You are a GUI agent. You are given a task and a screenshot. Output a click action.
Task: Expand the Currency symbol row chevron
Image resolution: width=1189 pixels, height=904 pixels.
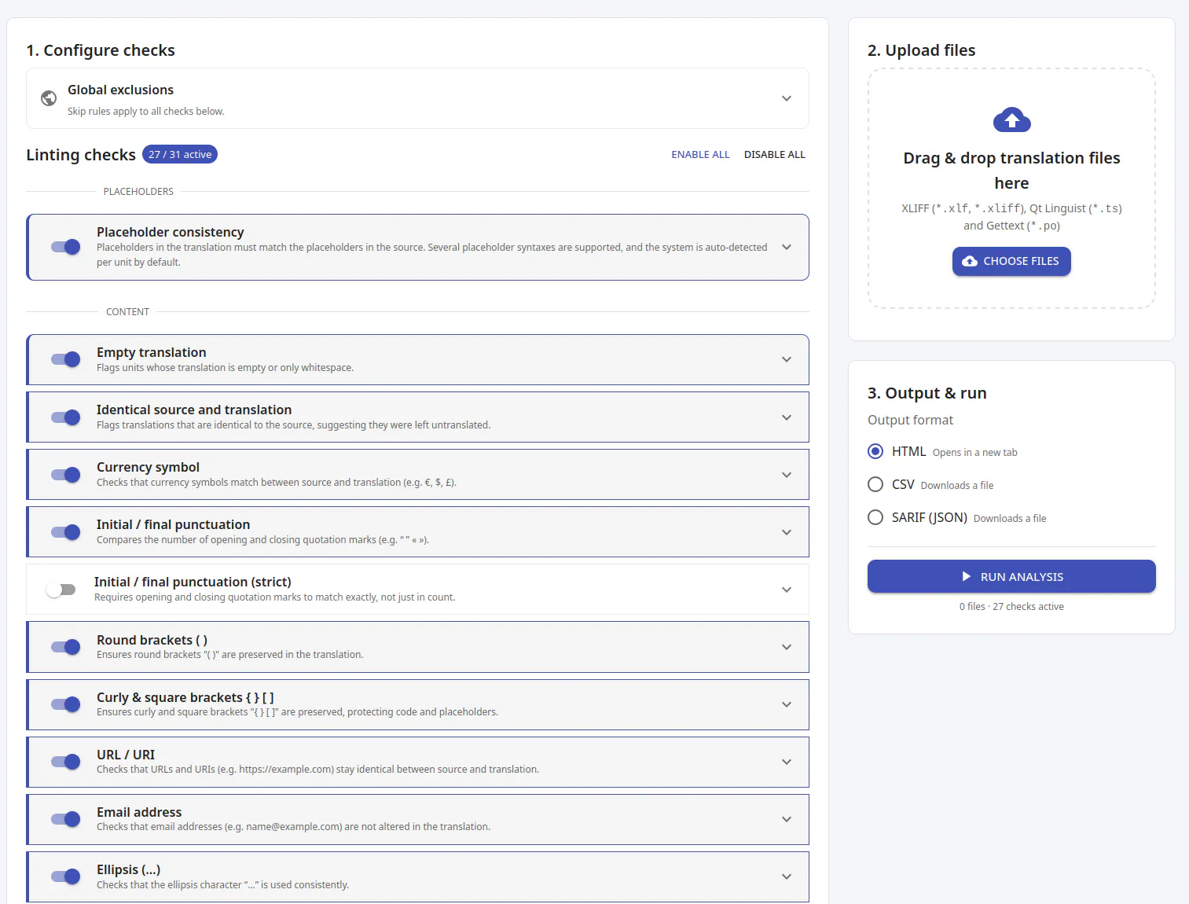point(787,475)
